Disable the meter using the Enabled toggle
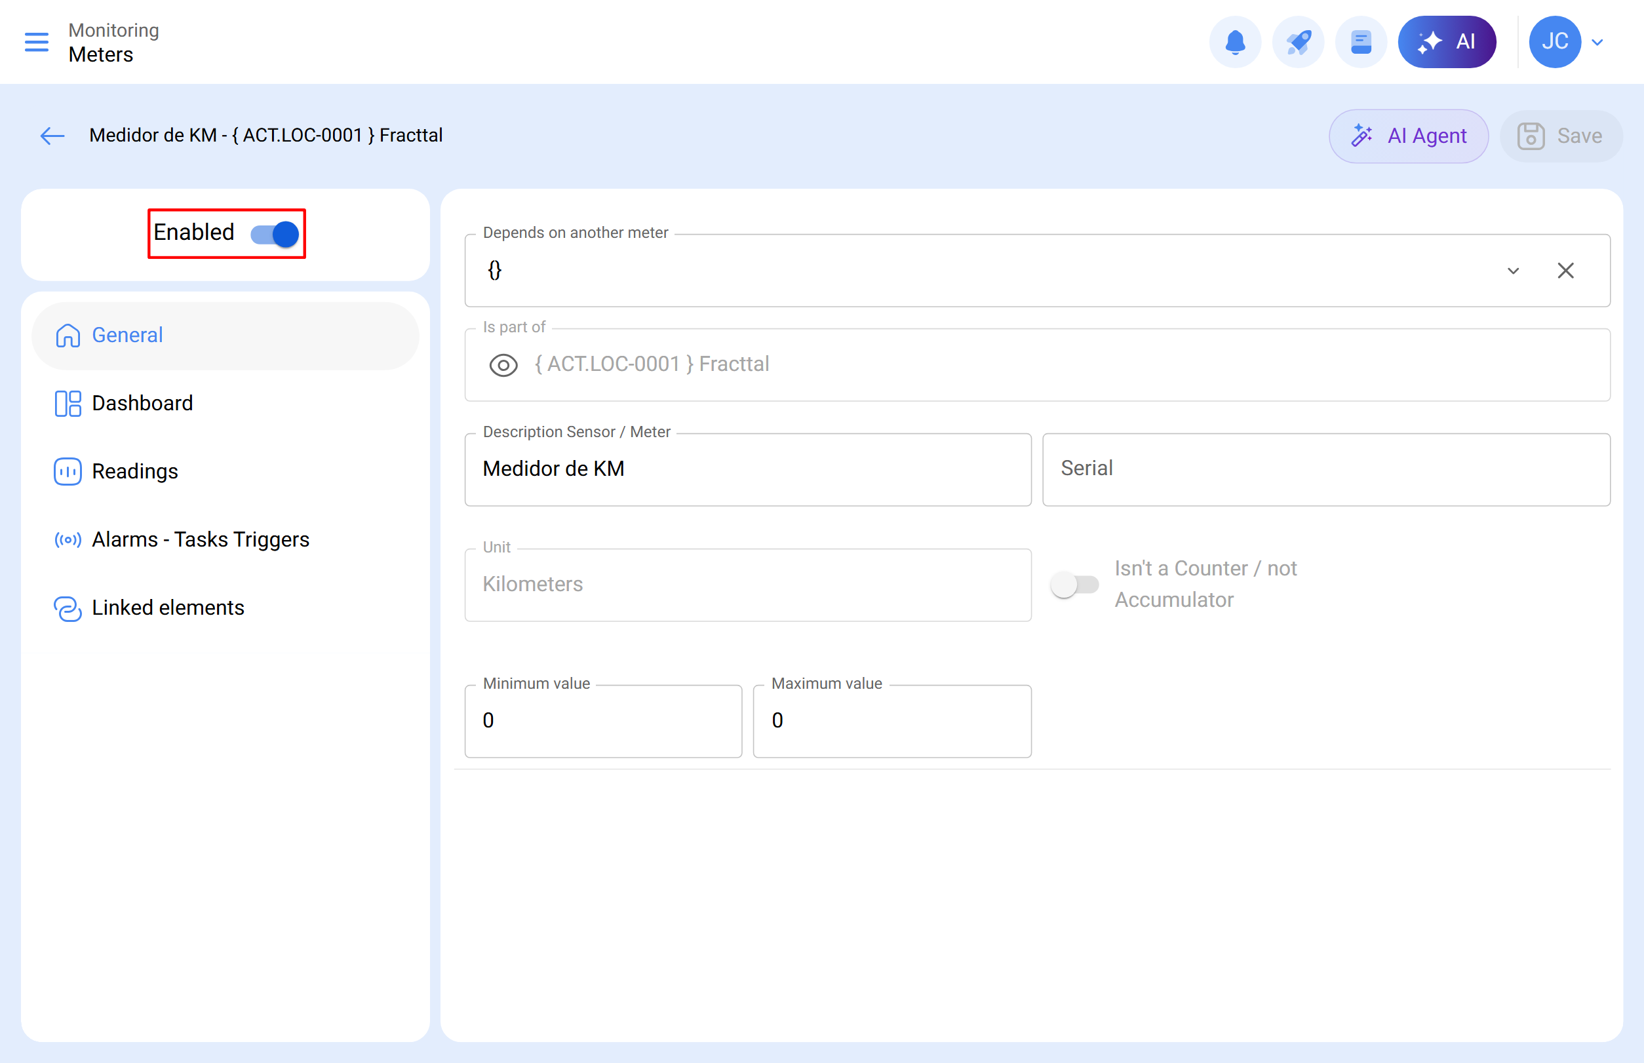1644x1063 pixels. point(273,234)
